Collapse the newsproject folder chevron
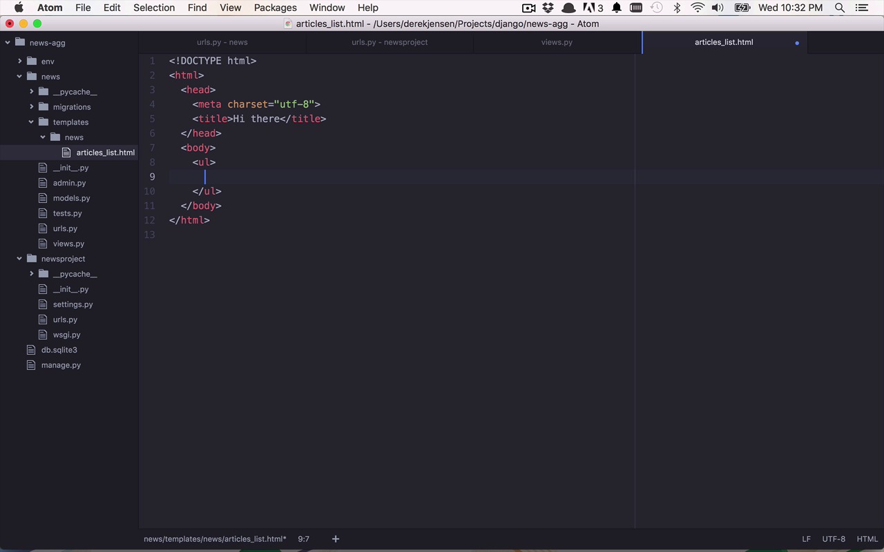The width and height of the screenshot is (884, 552). pos(19,259)
